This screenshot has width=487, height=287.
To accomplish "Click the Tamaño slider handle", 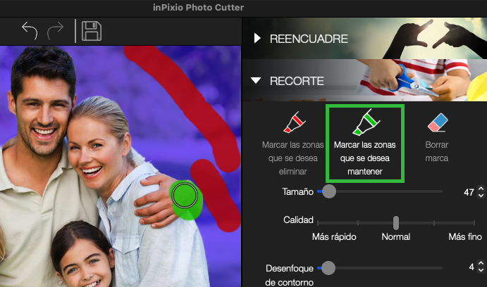I will pos(329,191).
